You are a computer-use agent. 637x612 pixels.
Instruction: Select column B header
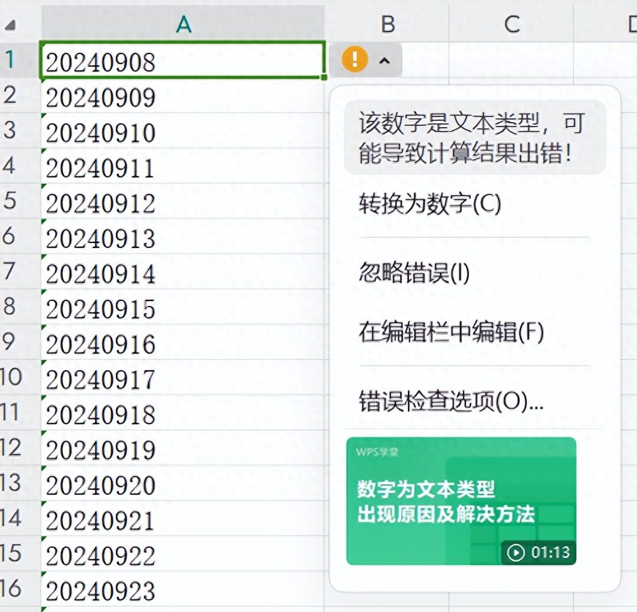point(387,24)
